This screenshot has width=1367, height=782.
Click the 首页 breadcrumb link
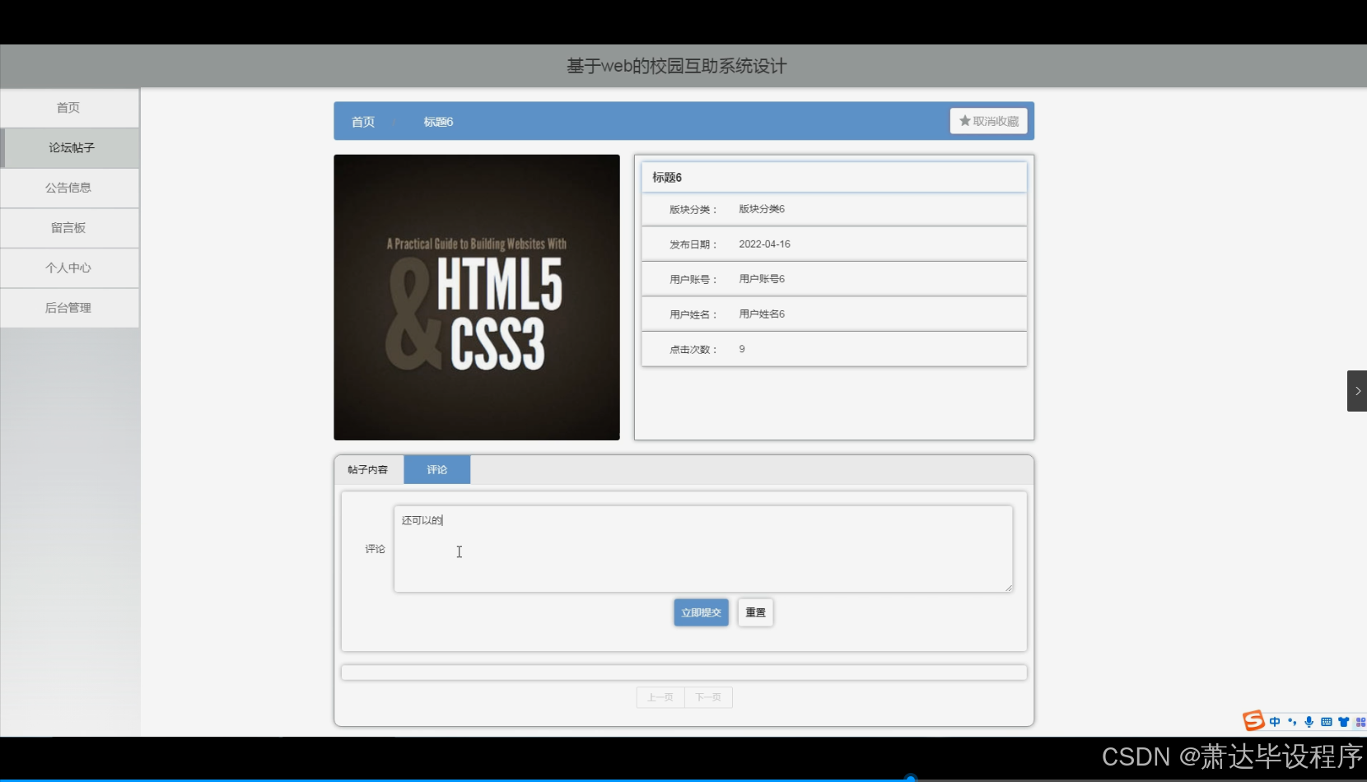(363, 122)
